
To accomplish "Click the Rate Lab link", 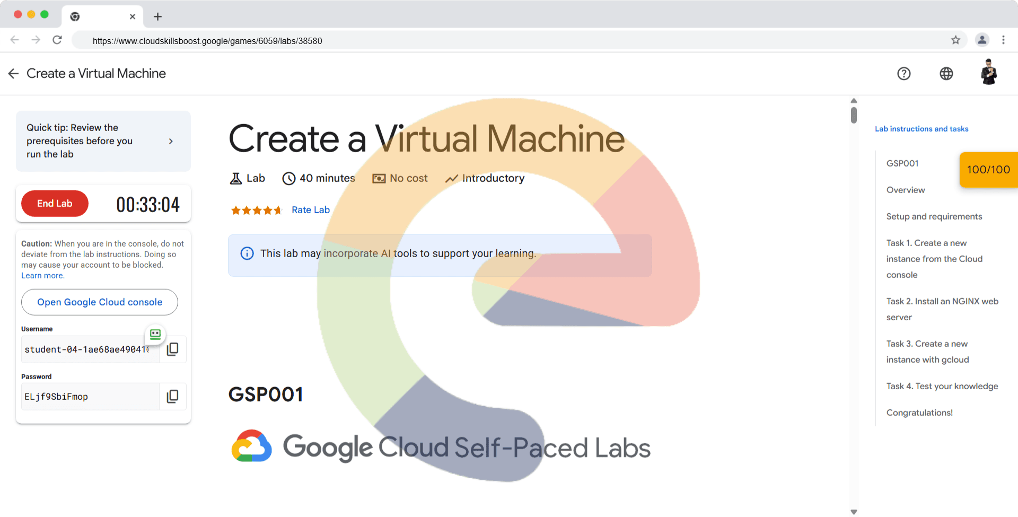I will point(311,210).
